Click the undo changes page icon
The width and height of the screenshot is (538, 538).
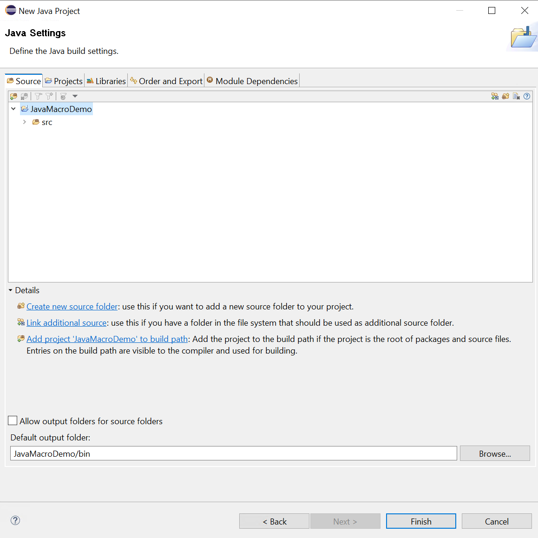[516, 97]
